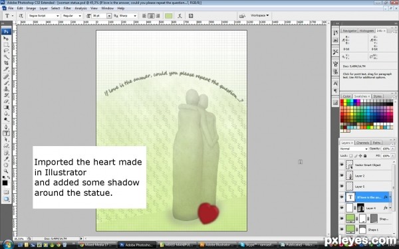Select the Brush tool
This screenshot has height=249, width=399.
click(6, 83)
